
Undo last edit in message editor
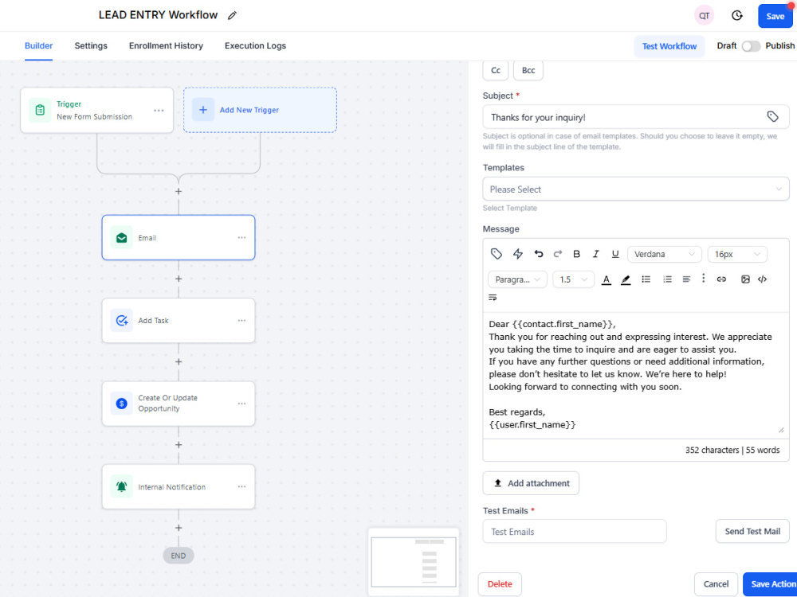click(538, 254)
